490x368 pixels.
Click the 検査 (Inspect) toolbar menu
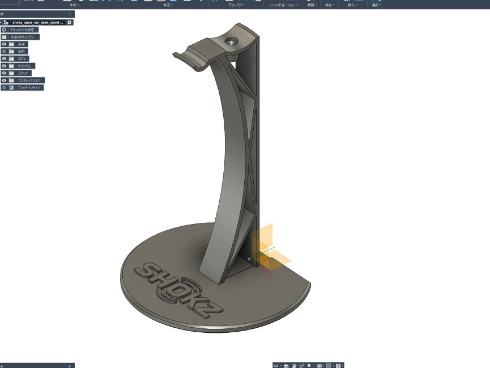(x=330, y=5)
